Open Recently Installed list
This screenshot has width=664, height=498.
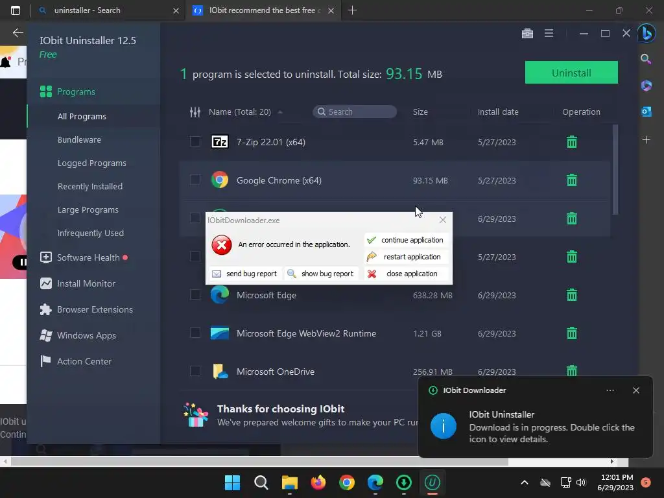tap(89, 186)
